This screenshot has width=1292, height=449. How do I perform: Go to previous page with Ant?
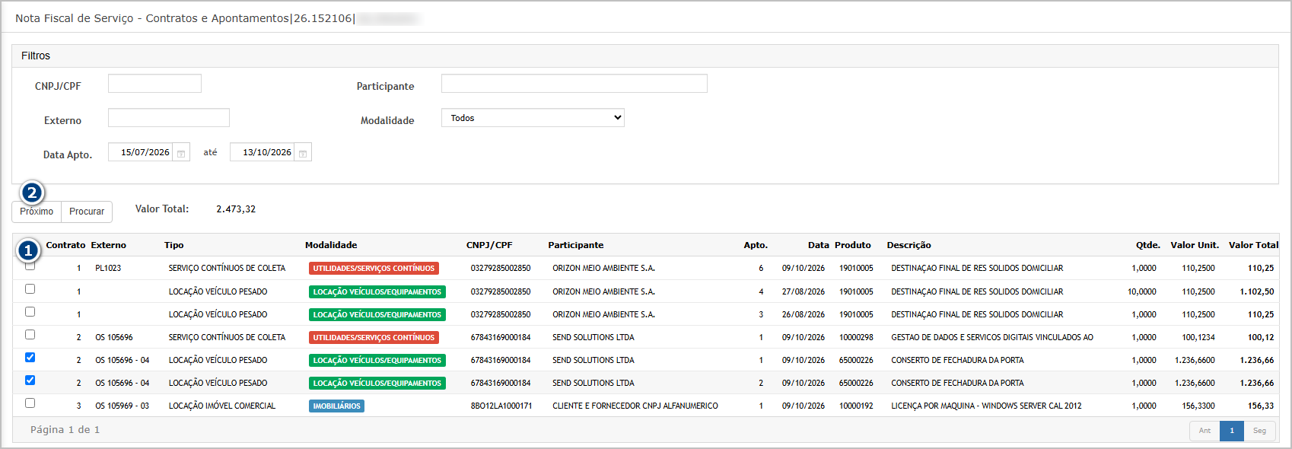coord(1204,431)
